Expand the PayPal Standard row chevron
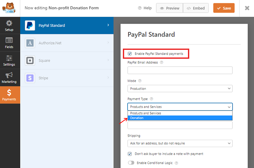 (x=108, y=25)
